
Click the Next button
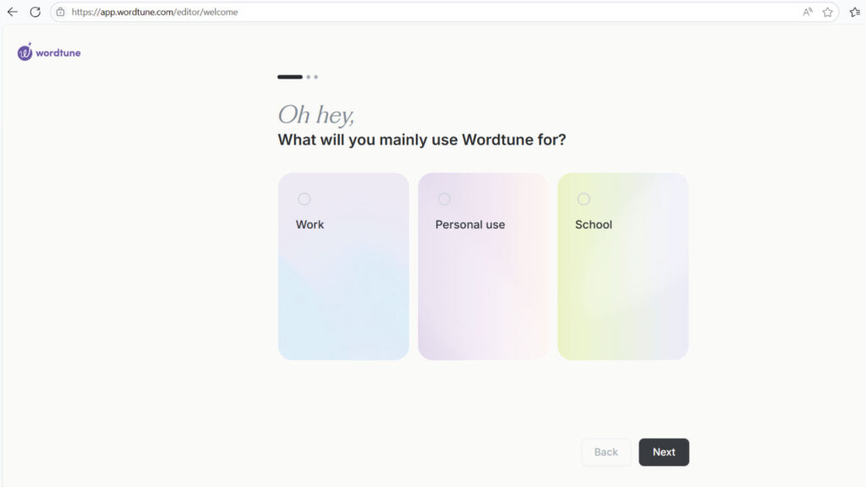click(664, 452)
